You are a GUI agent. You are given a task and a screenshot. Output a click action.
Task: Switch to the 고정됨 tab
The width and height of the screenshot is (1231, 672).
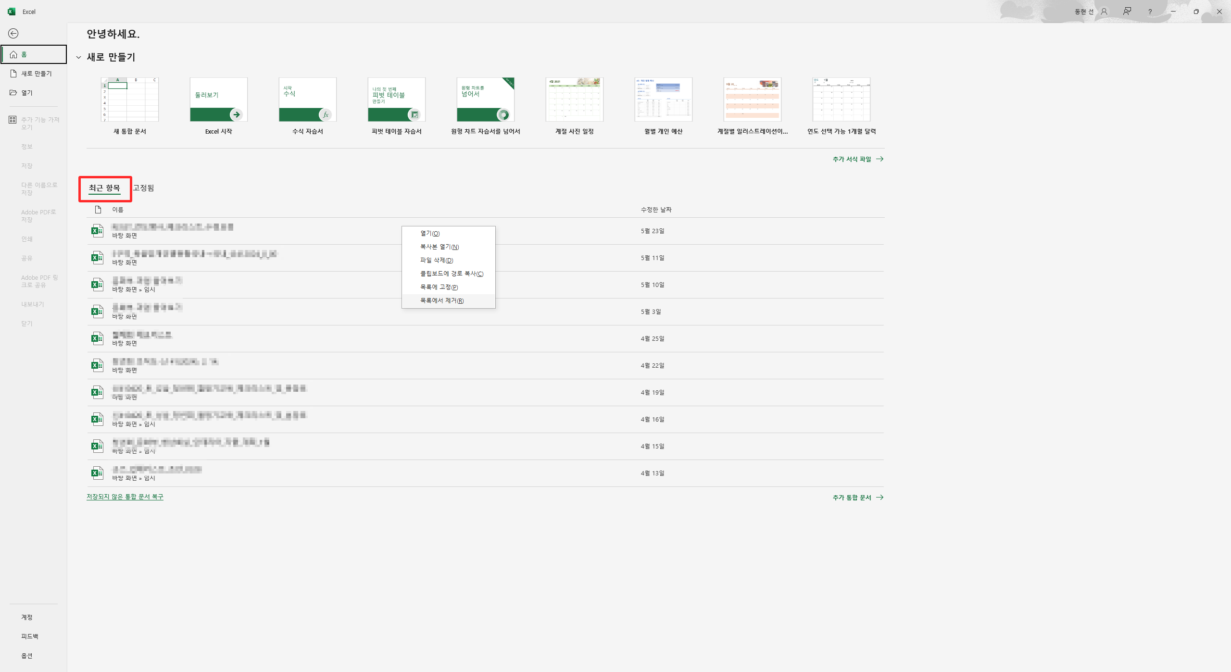point(143,188)
